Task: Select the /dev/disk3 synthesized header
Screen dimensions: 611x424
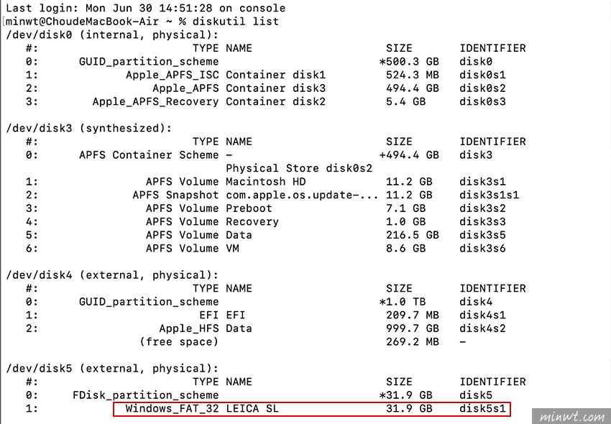Action: click(89, 128)
